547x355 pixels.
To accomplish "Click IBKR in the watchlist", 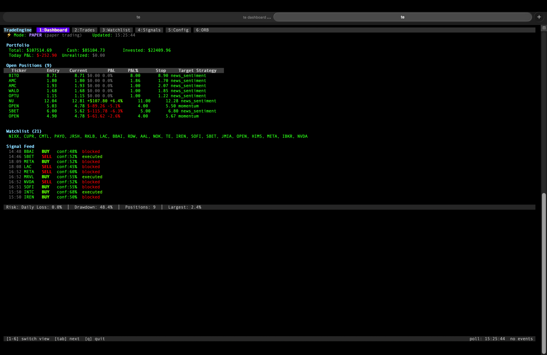I will (x=287, y=136).
